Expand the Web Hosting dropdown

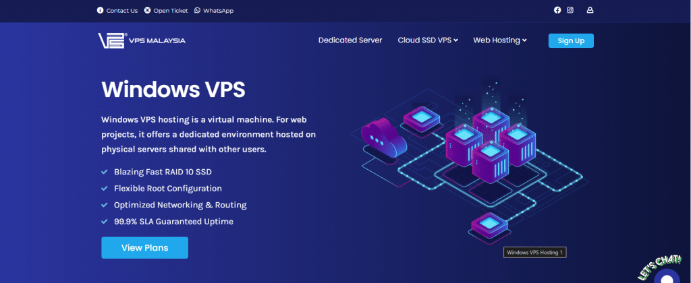click(500, 40)
